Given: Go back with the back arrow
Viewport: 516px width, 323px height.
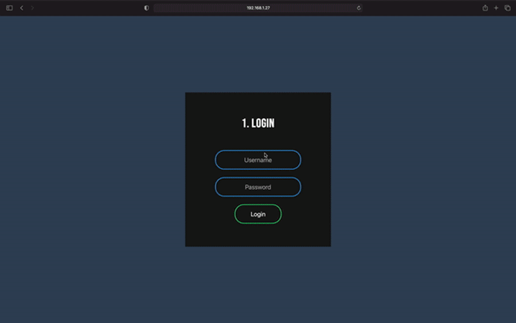Looking at the screenshot, I should 22,8.
